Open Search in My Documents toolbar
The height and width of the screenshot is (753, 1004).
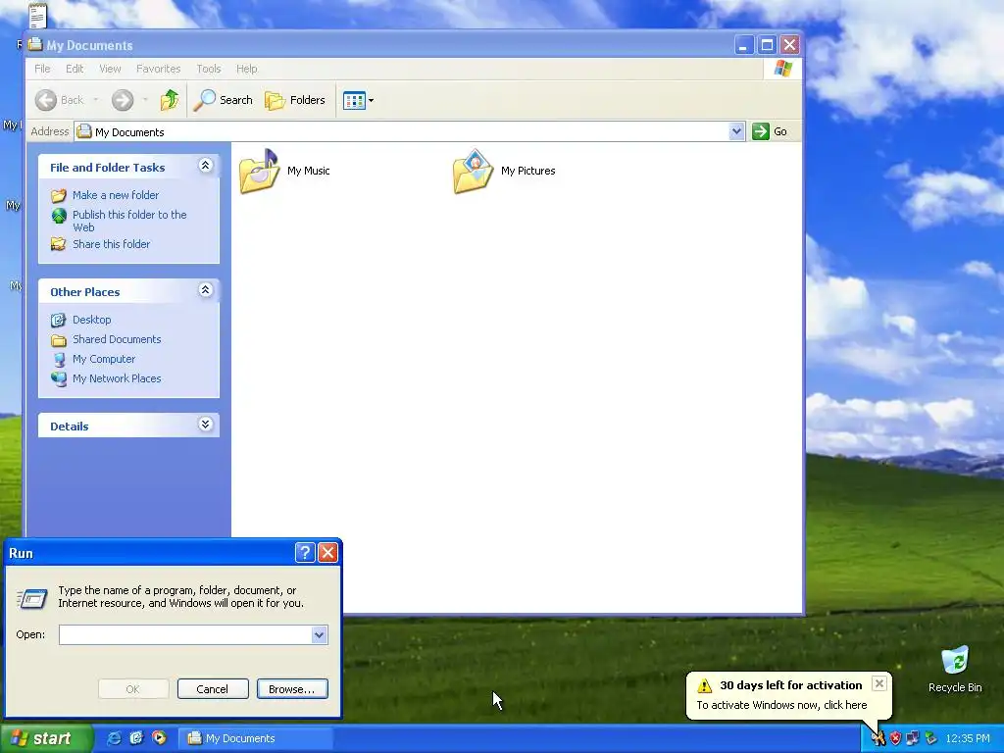[223, 100]
